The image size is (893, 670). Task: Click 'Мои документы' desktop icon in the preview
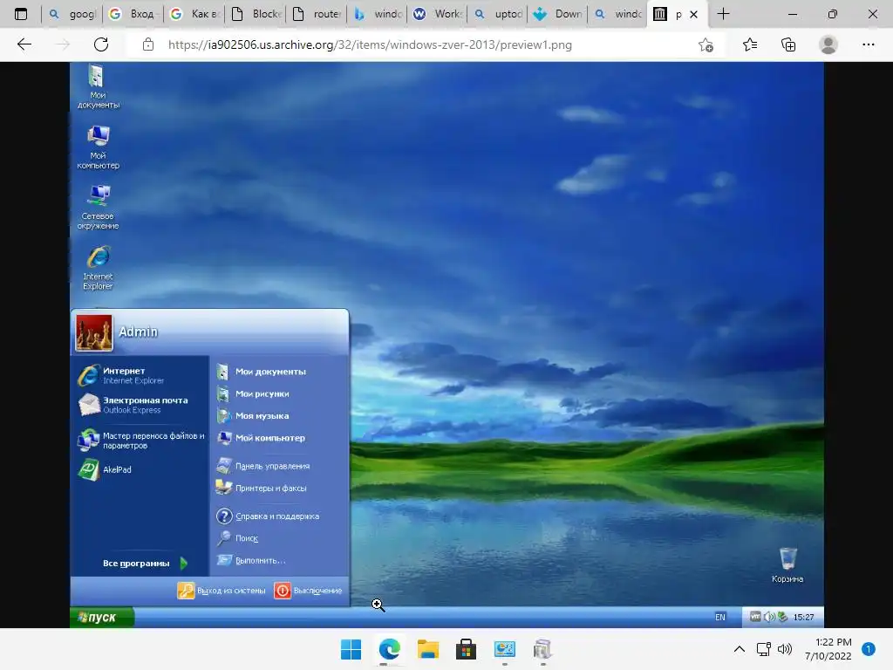tap(98, 86)
